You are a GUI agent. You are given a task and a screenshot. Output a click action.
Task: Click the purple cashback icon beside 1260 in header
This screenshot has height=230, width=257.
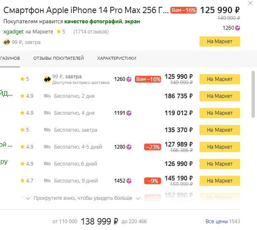[x=238, y=28]
